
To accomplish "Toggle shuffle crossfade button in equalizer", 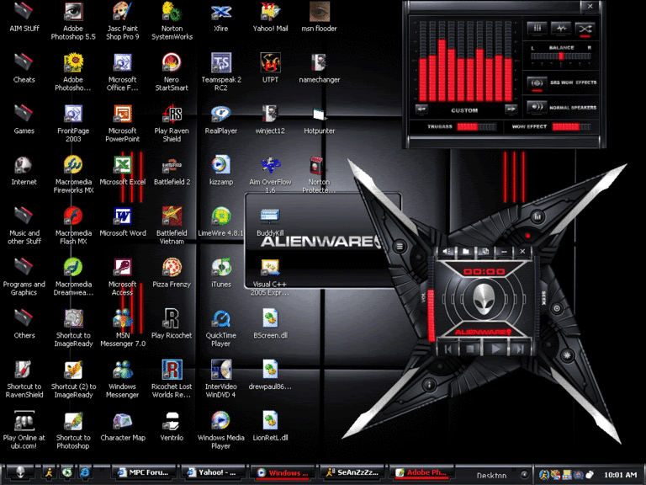I will click(585, 29).
